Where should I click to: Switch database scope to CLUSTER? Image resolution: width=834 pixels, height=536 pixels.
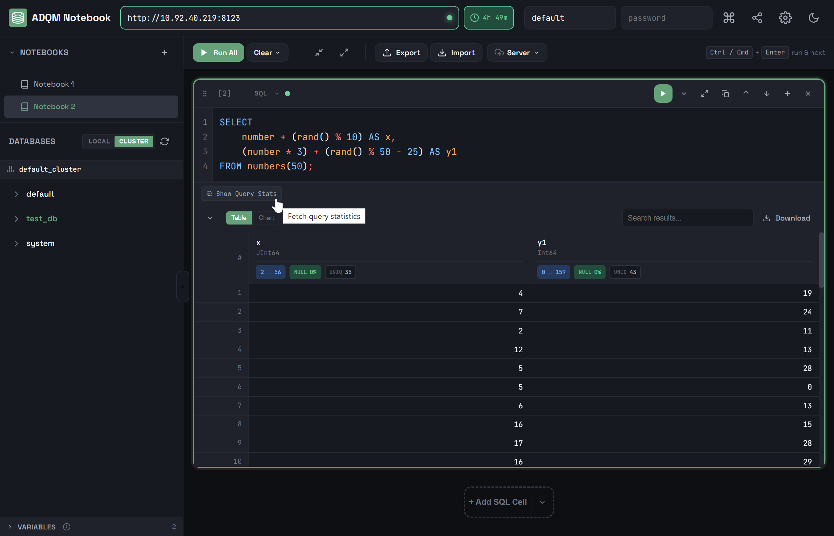pos(134,141)
